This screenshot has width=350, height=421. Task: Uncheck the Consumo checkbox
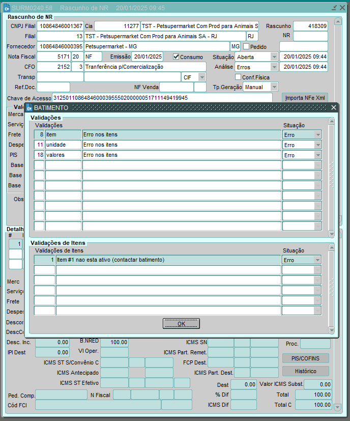pos(177,57)
